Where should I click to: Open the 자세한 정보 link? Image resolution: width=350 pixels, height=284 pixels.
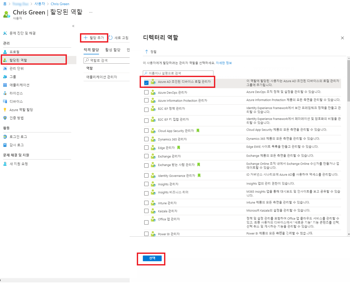[x=224, y=63]
